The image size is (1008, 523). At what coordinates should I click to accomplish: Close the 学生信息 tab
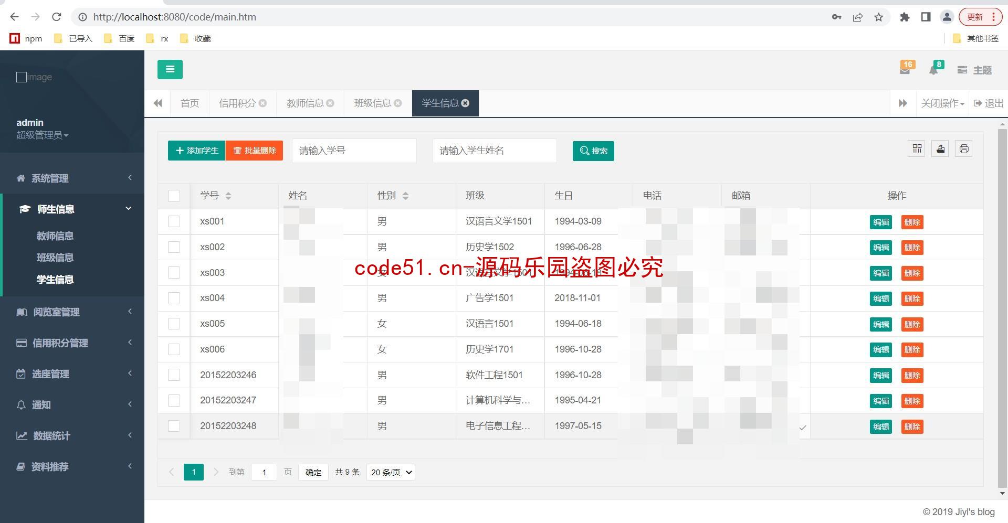[x=465, y=103]
